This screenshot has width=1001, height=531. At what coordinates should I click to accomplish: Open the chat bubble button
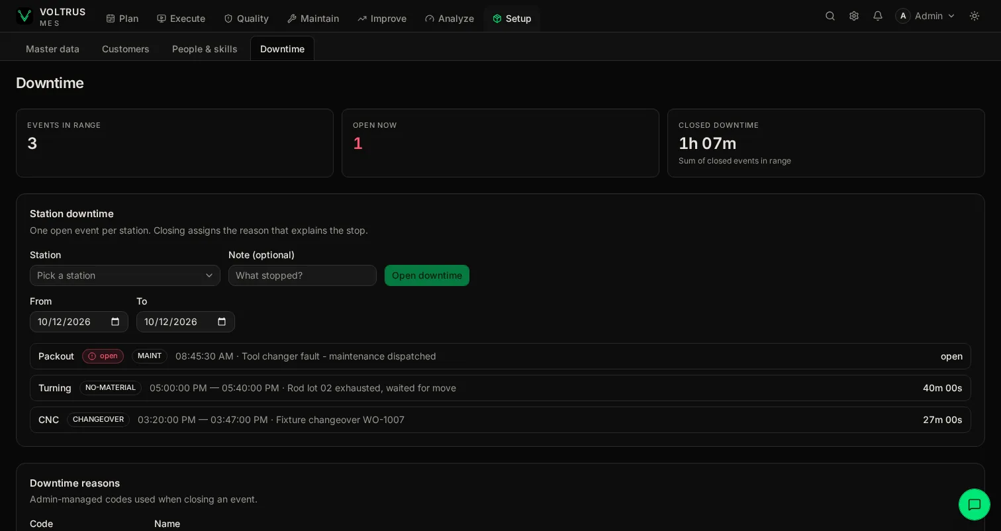pyautogui.click(x=975, y=505)
